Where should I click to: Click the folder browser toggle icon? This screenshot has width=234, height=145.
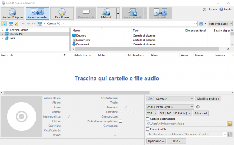pyautogui.click(x=3, y=24)
